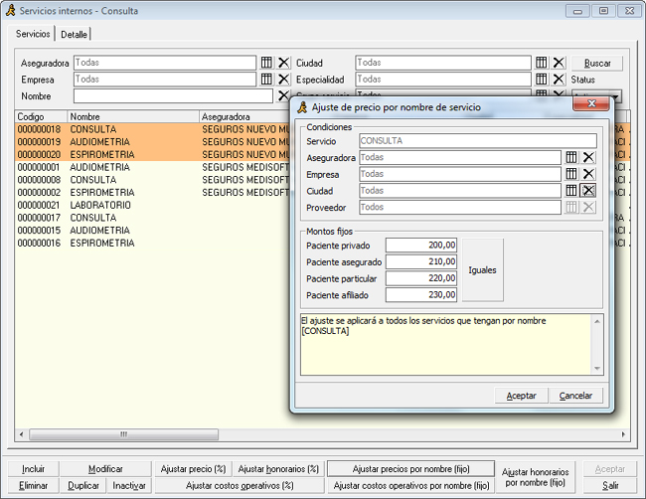Clear Empresa in the Ajuste dialog
This screenshot has width=646, height=499.
coord(588,174)
